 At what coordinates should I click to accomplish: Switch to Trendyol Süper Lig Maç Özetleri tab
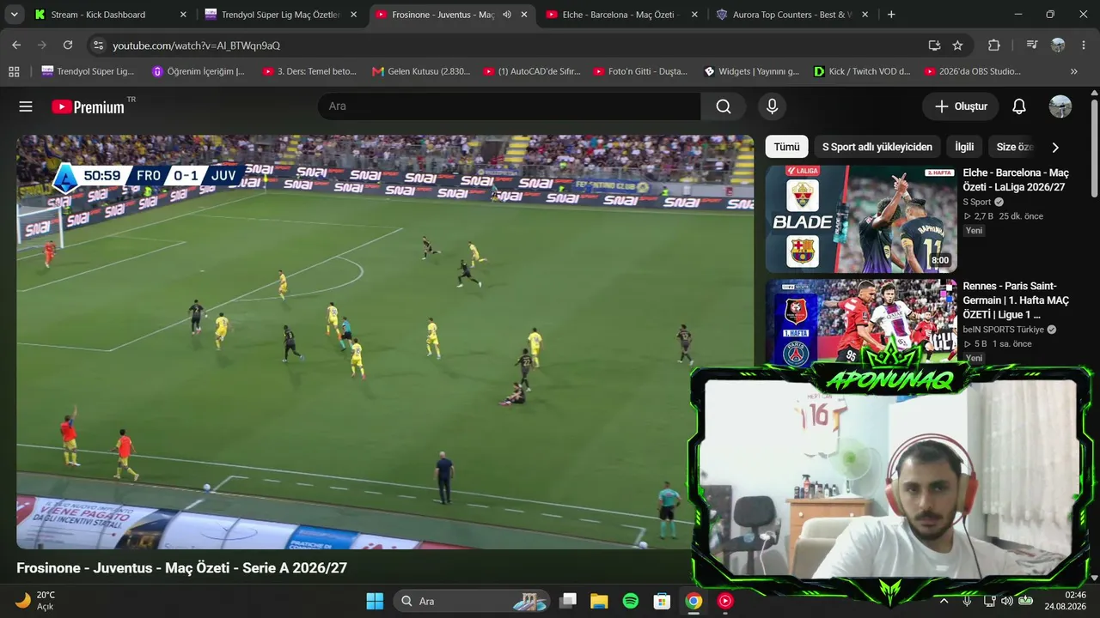[x=281, y=15]
